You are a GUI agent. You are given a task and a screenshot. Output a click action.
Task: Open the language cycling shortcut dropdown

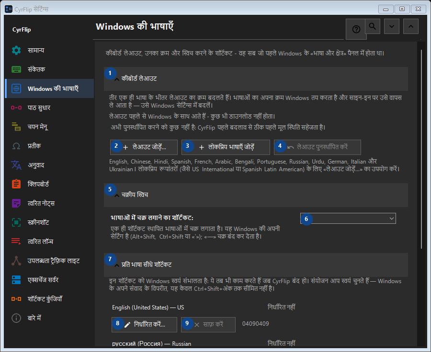(x=348, y=219)
